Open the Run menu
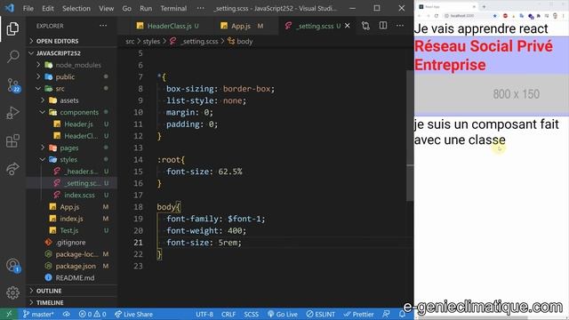569x320 pixels. pos(146,8)
